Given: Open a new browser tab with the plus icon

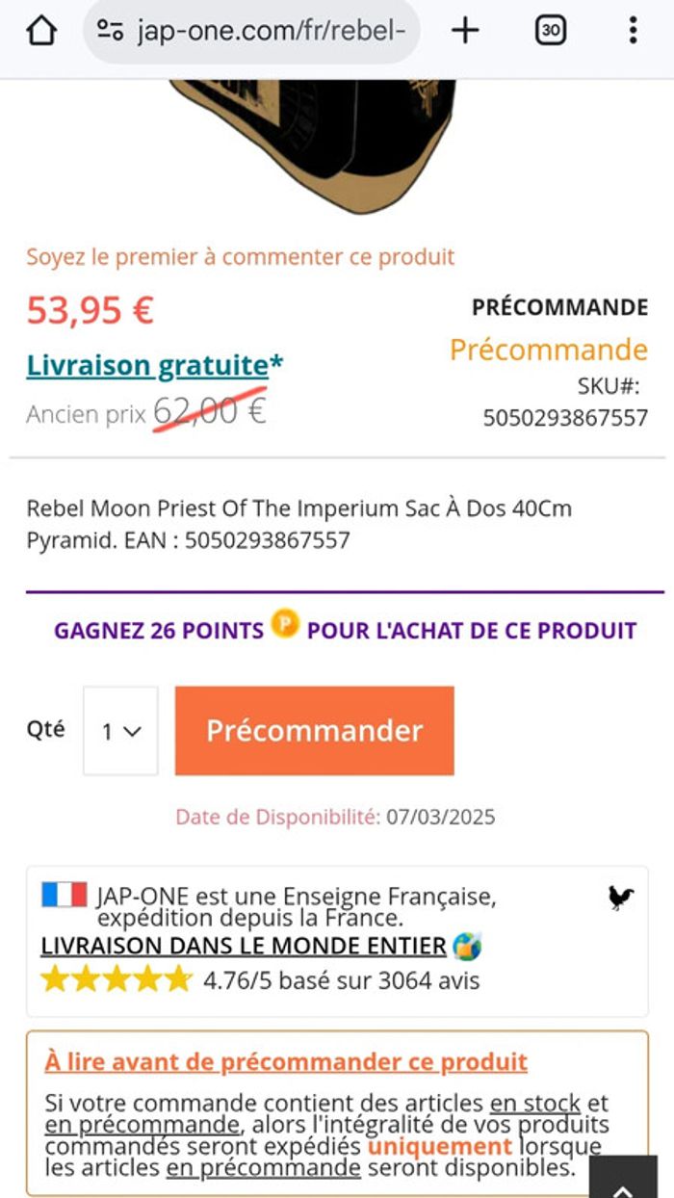Looking at the screenshot, I should [466, 29].
